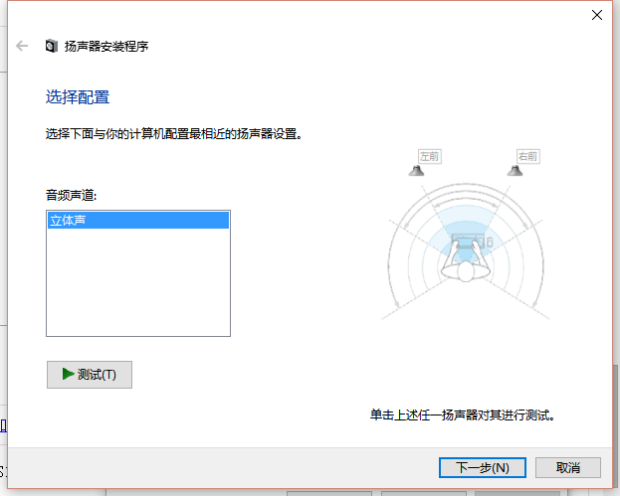Click the keyboard illustration in the diagram
Screen dimensions: 620x496
[x=468, y=241]
